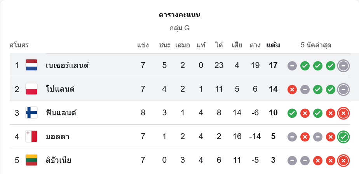Click the Poland flag icon
Screen dimensions: 359x174
(31, 89)
